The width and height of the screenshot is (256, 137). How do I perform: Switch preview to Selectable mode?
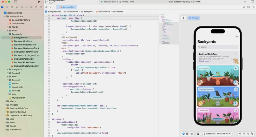click(187, 134)
